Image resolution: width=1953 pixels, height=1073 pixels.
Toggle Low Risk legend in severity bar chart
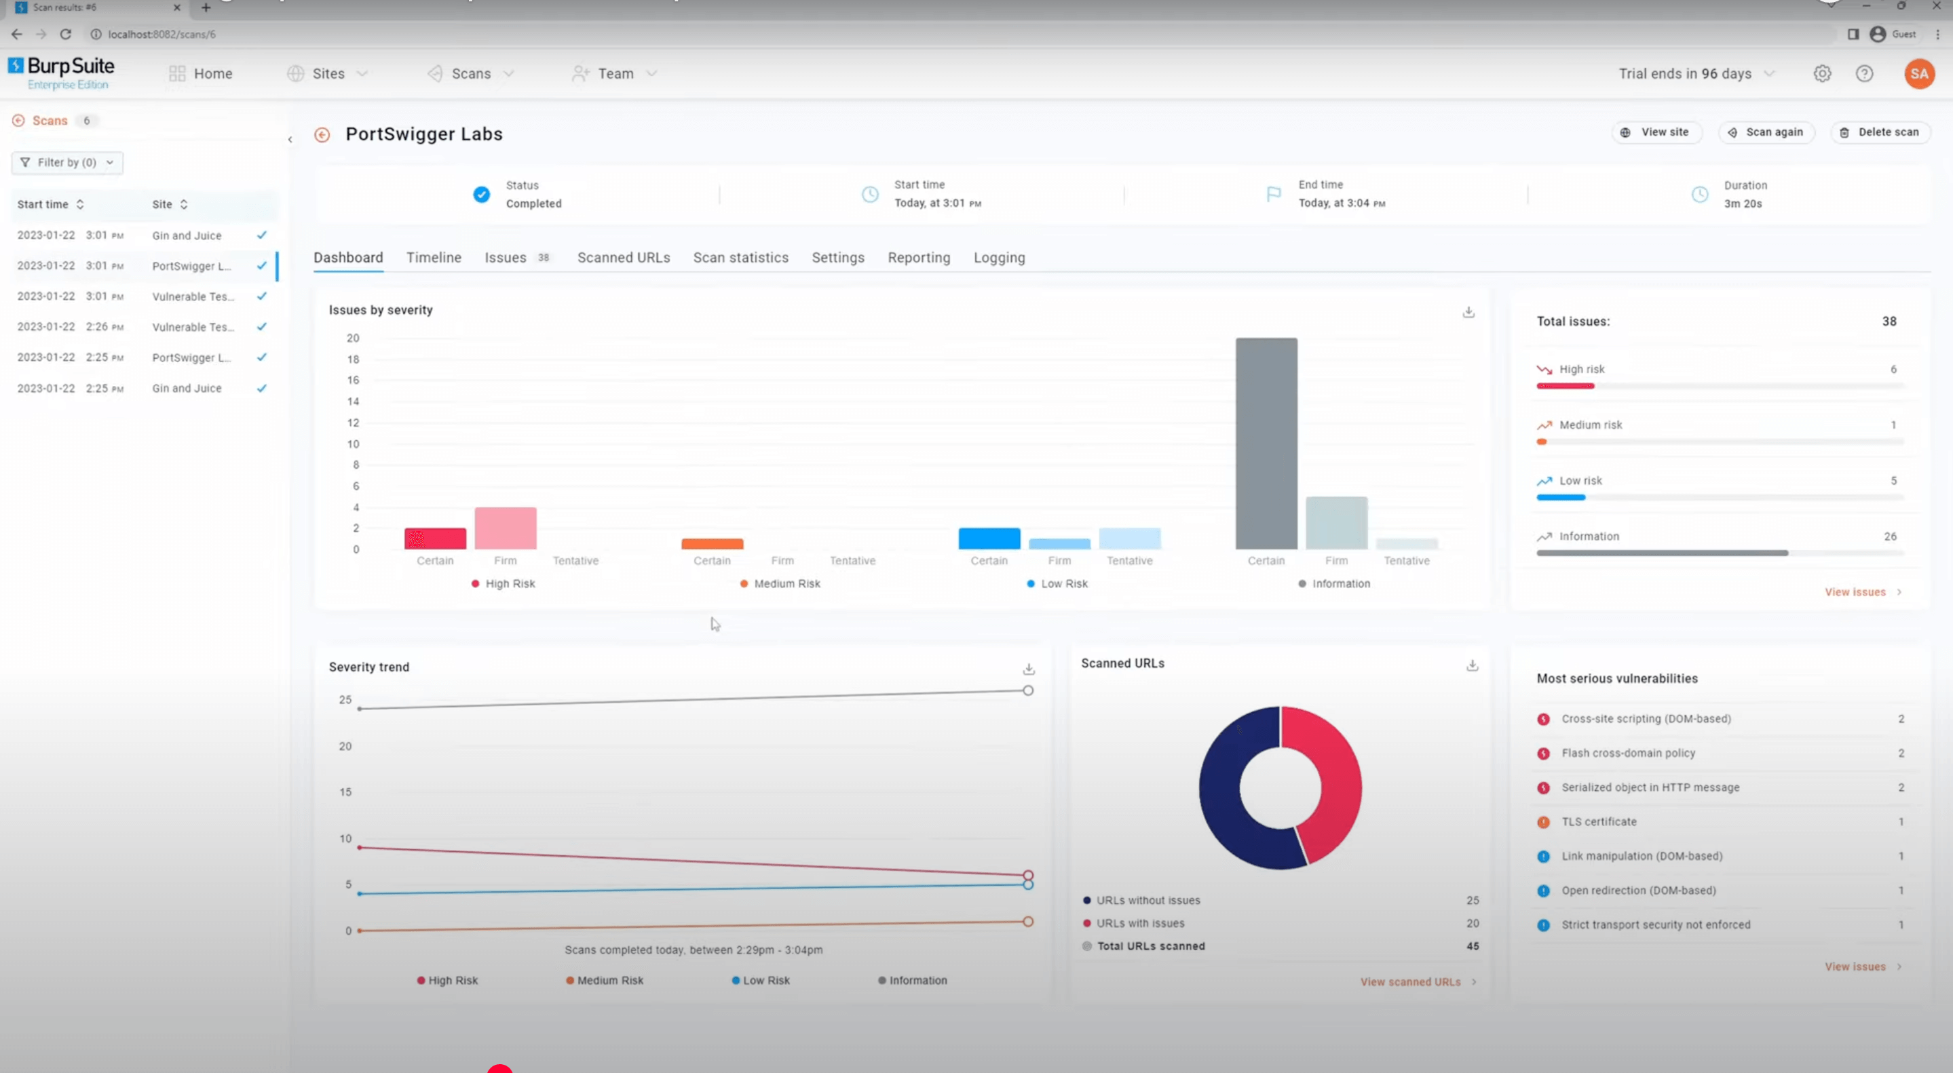pos(1058,584)
